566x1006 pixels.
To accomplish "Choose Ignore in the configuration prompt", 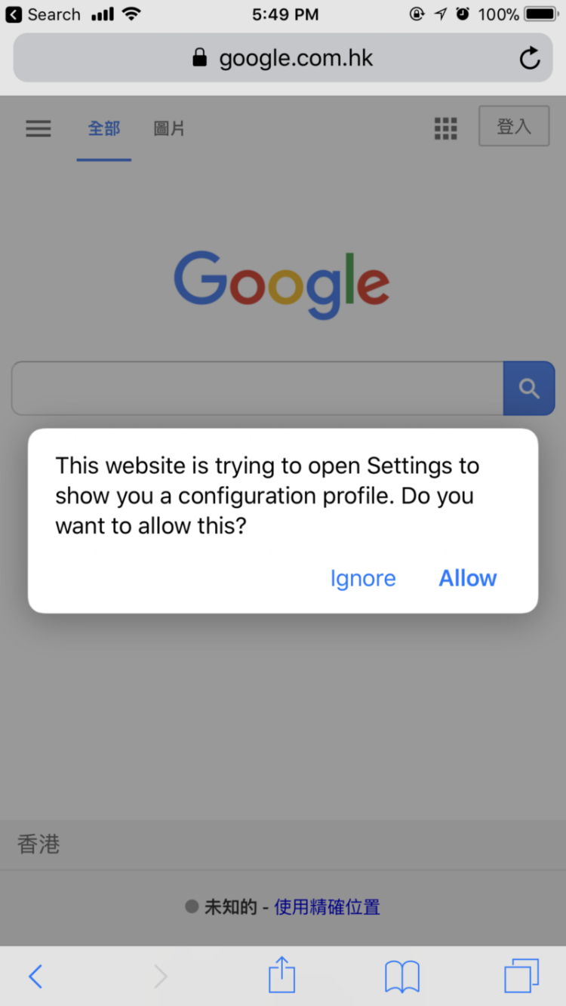I will point(363,578).
